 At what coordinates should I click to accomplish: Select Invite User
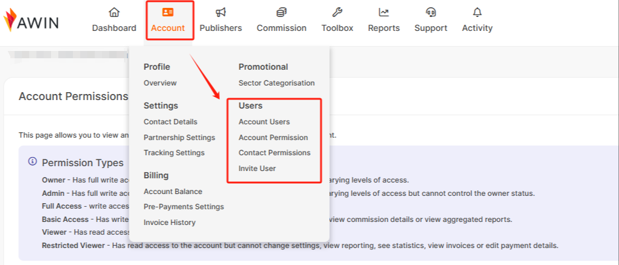257,169
